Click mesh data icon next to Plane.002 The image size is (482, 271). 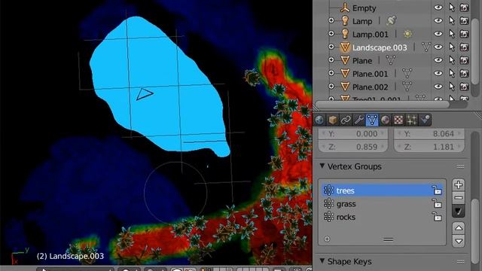pos(407,87)
